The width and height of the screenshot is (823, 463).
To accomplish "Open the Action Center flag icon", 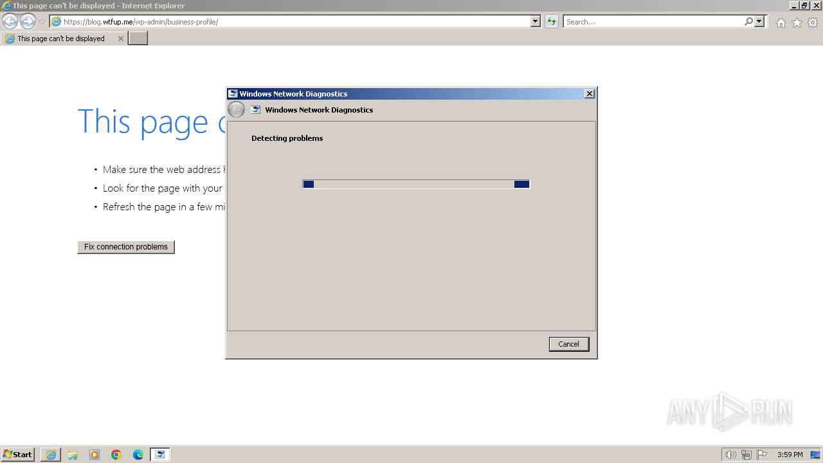I will coord(762,455).
